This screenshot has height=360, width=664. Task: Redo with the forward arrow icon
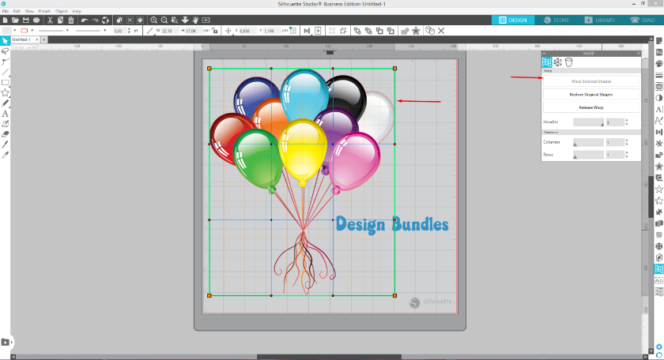point(96,20)
